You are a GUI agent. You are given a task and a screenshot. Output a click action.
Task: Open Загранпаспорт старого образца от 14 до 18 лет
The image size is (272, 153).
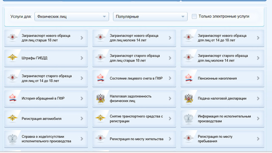point(46,78)
